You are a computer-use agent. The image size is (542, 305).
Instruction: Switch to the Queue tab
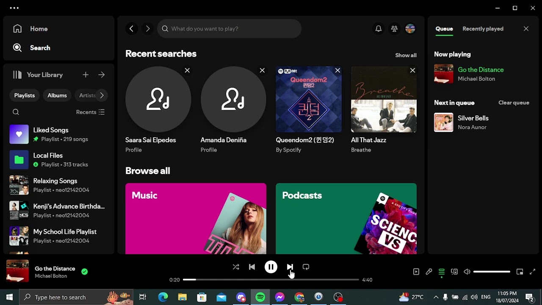(444, 29)
